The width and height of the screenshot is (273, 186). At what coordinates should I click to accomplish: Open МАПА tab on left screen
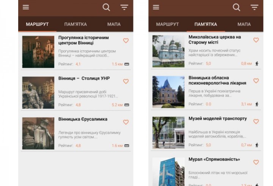tap(114, 24)
